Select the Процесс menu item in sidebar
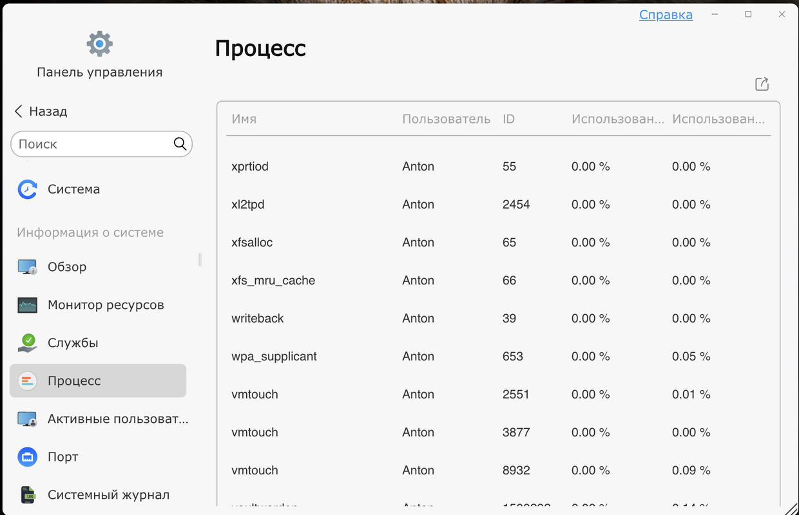Image resolution: width=799 pixels, height=515 pixels. coord(98,380)
